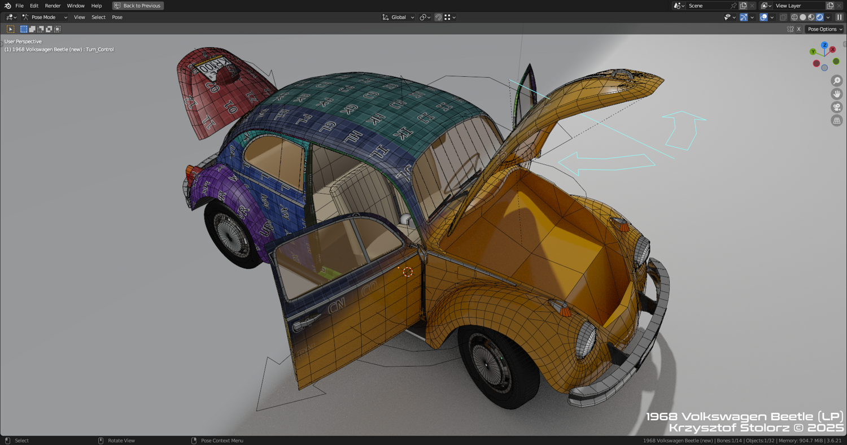Toggle the camera view icon

tap(837, 107)
